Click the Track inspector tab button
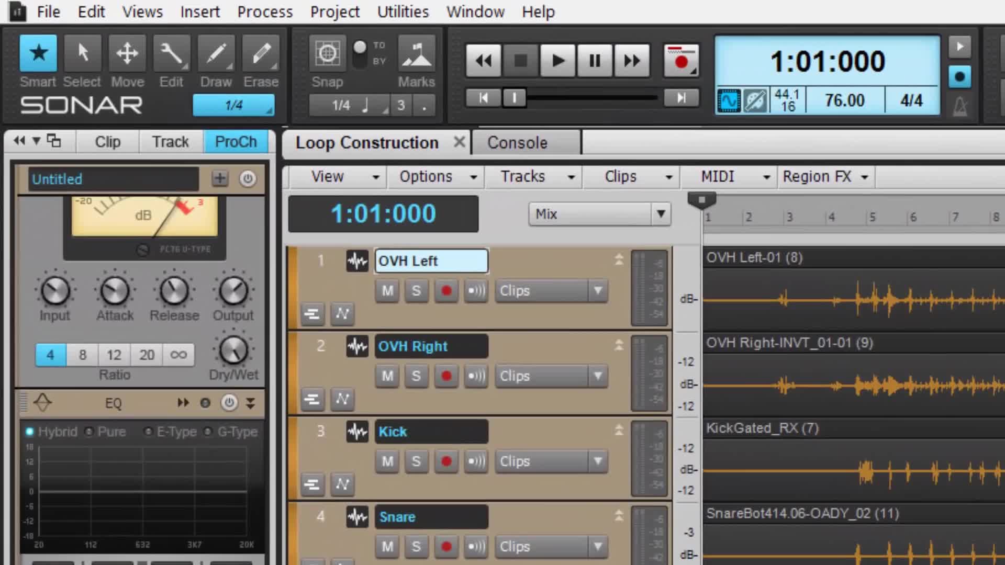 [170, 142]
